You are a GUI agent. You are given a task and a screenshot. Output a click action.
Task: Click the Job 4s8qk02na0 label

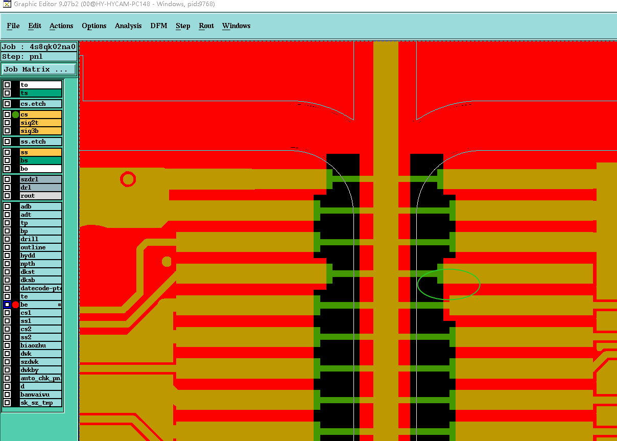39,47
